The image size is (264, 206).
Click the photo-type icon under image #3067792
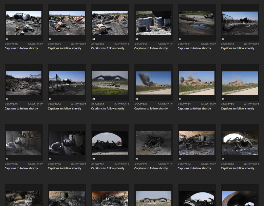click(x=180, y=99)
